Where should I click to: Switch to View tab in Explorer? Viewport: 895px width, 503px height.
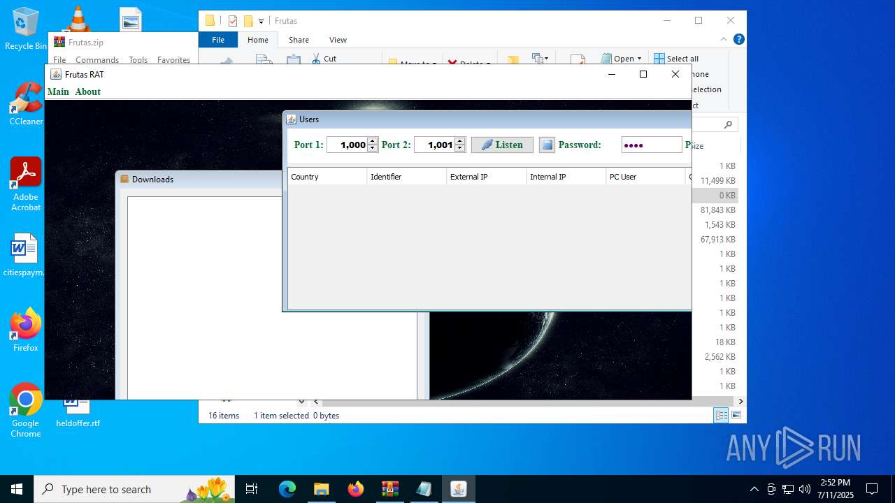point(338,40)
